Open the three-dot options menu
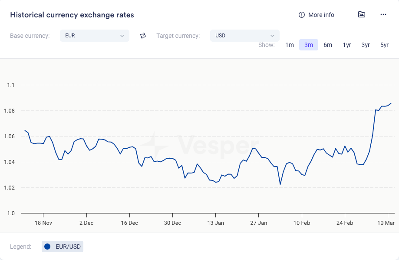Screen dimensions: 399x260 (383, 15)
